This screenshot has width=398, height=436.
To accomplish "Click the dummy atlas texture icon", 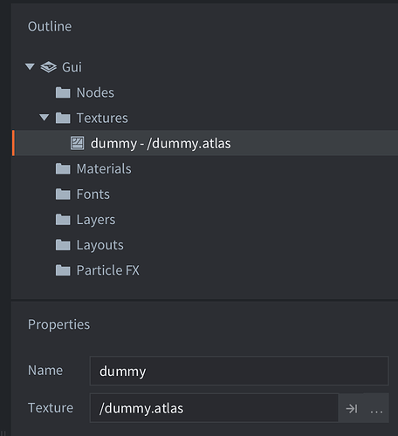I will [78, 143].
